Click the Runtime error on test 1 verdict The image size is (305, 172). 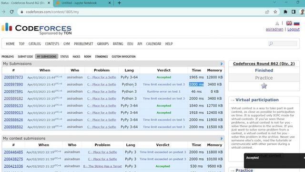(163, 91)
